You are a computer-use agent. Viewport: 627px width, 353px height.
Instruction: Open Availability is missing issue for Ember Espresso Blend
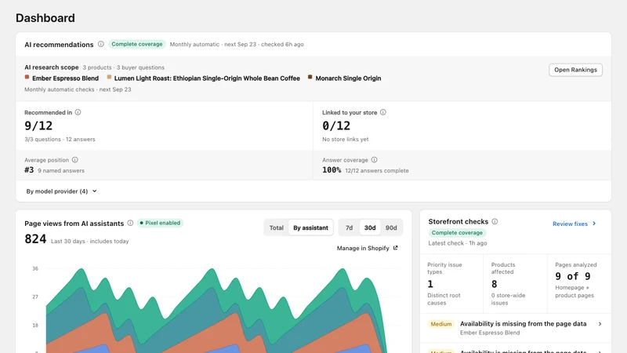[x=516, y=328]
